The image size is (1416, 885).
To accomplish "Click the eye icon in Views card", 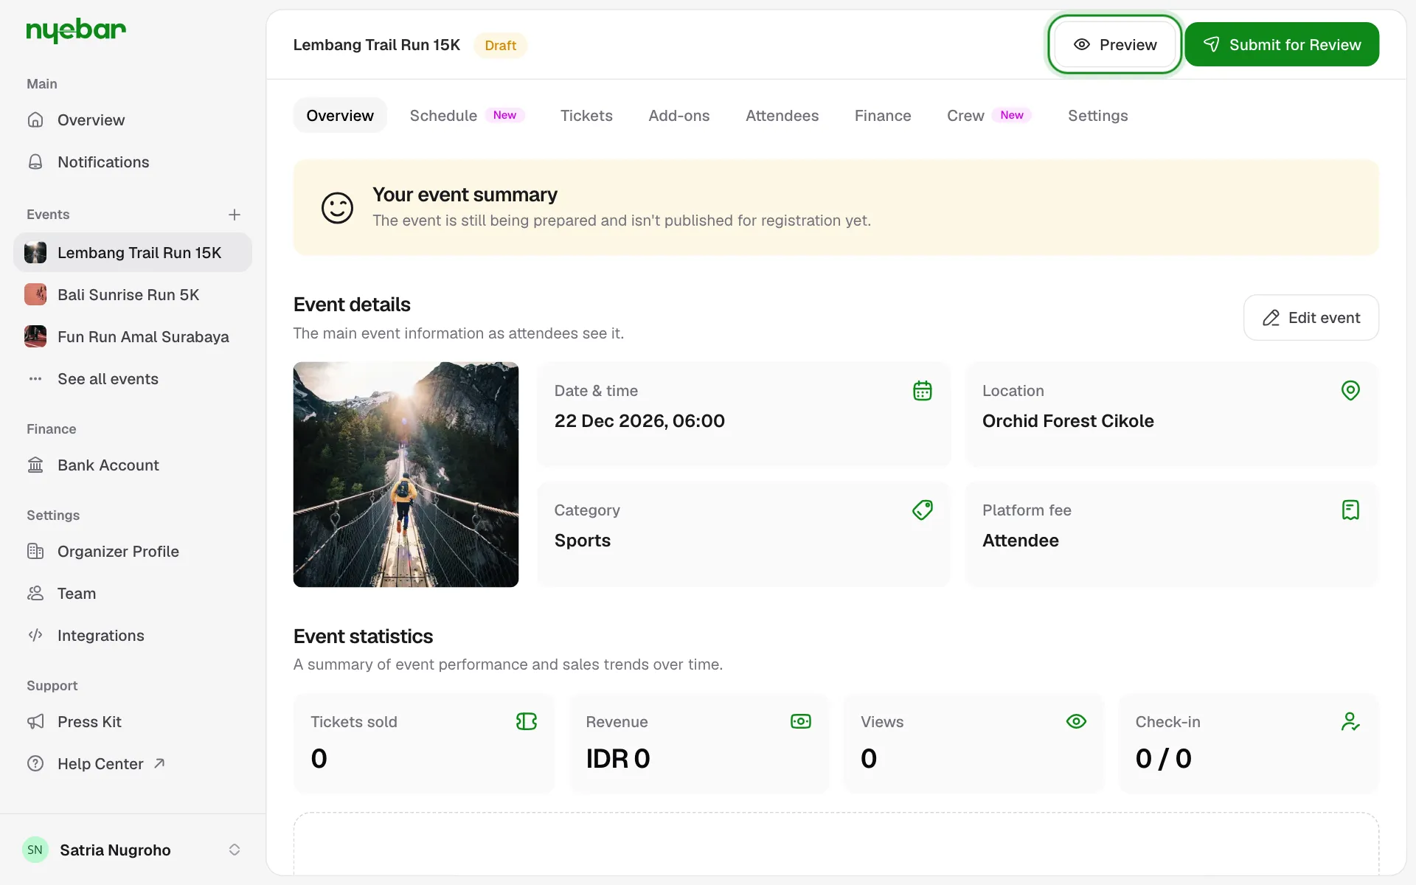I will click(1076, 721).
